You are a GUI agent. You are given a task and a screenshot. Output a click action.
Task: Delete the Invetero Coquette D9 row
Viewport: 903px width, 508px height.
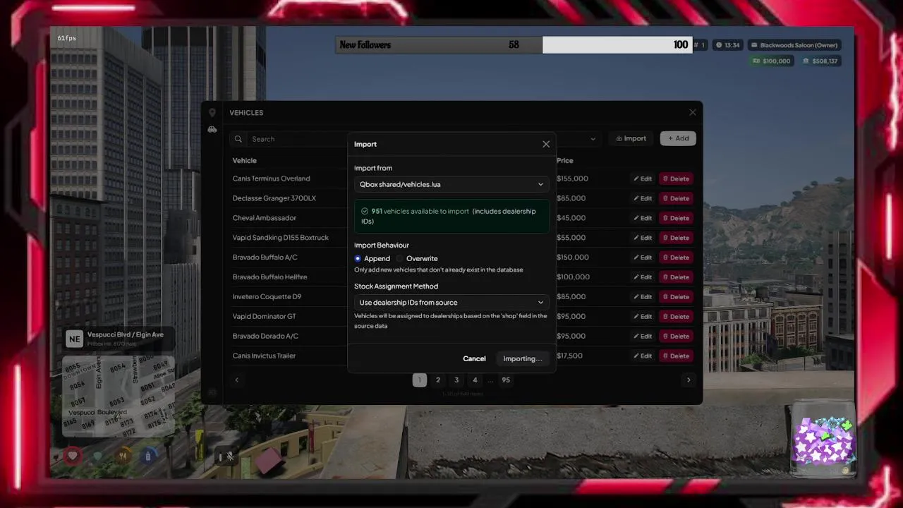(676, 297)
